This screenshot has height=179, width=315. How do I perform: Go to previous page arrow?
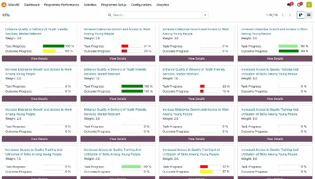283,15
